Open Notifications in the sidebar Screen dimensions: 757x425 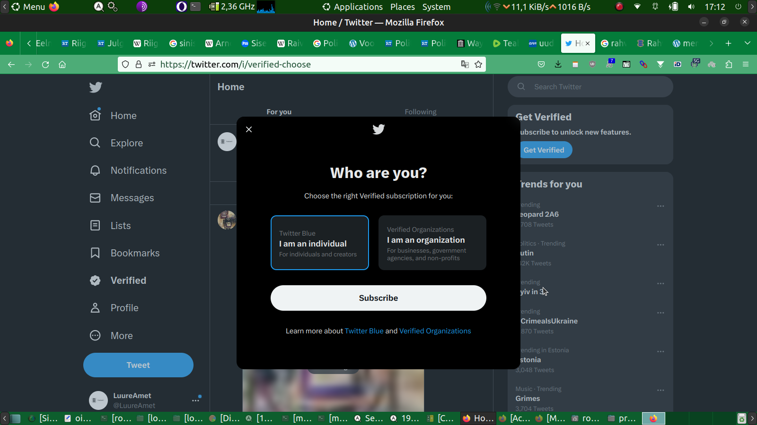coord(128,170)
